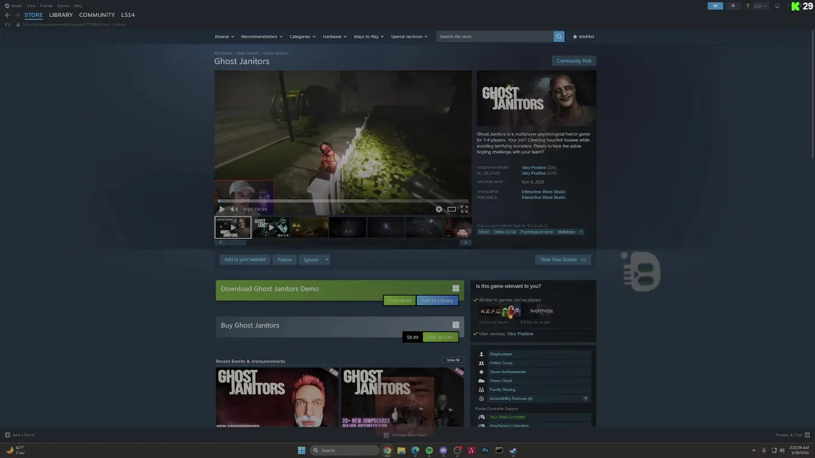This screenshot has height=458, width=815.
Task: Open the Steam menu in the menu bar
Action: [x=14, y=6]
